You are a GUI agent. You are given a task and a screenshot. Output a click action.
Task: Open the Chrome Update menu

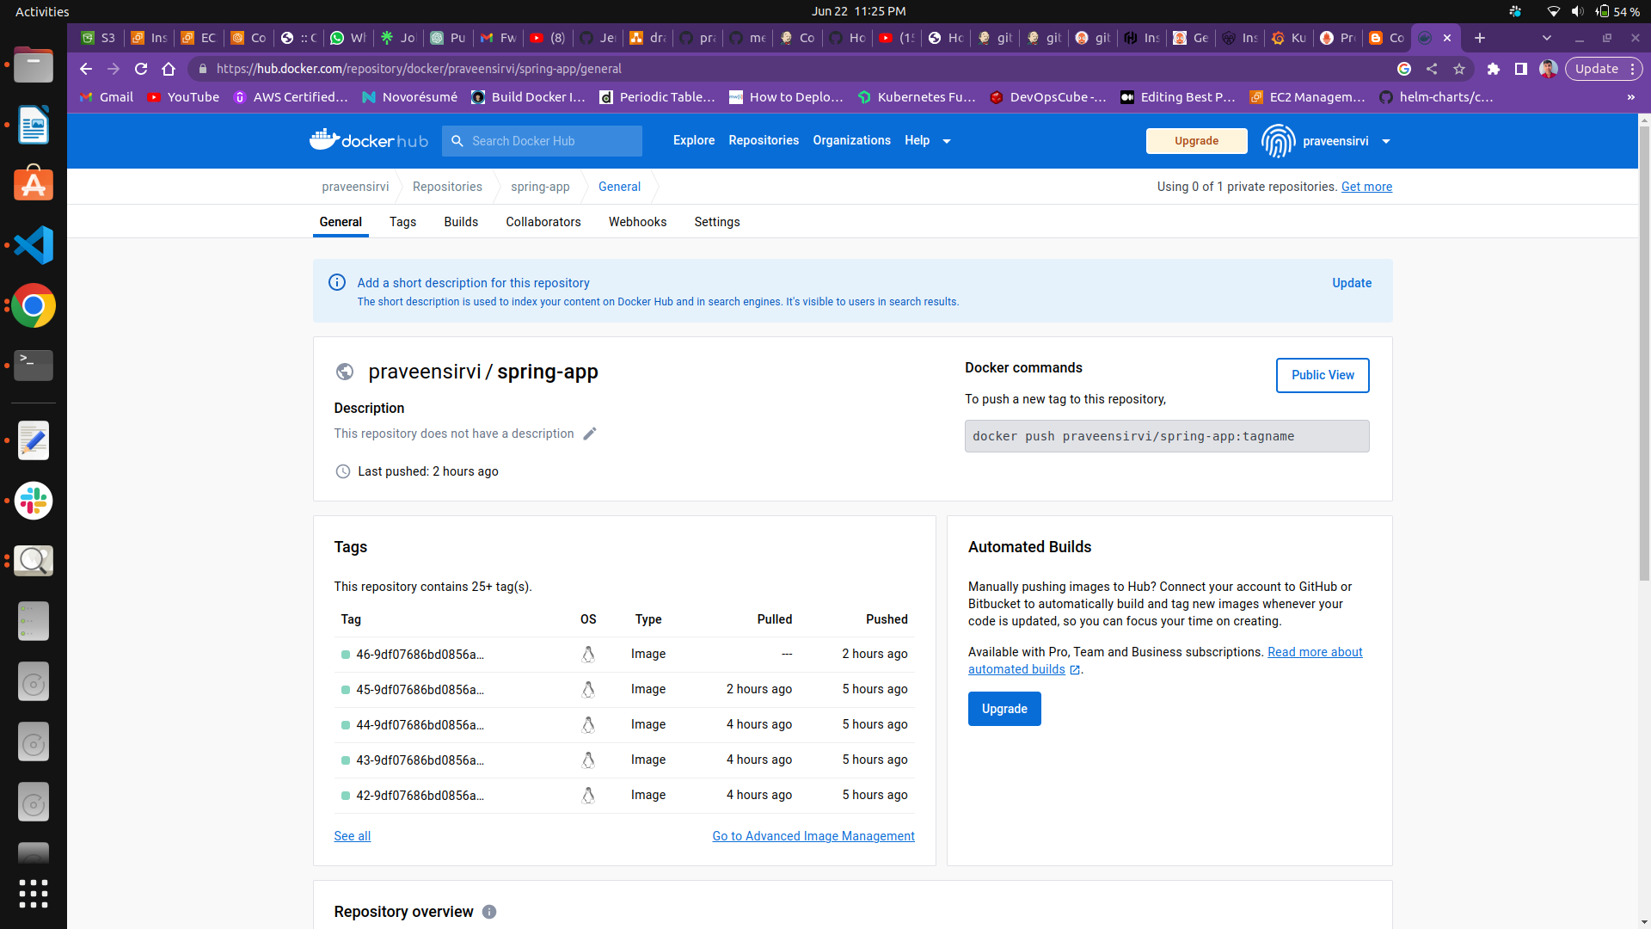(1604, 69)
